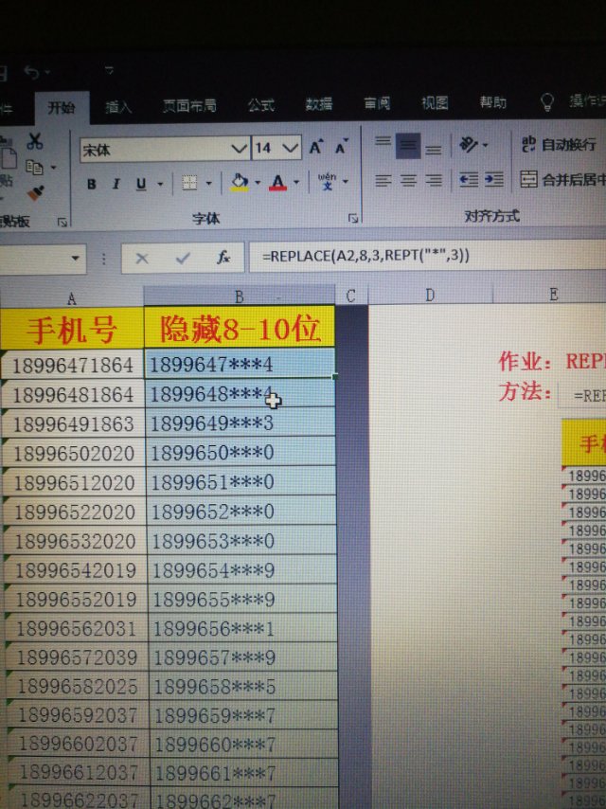Open the 视图 View tab

[x=435, y=102]
